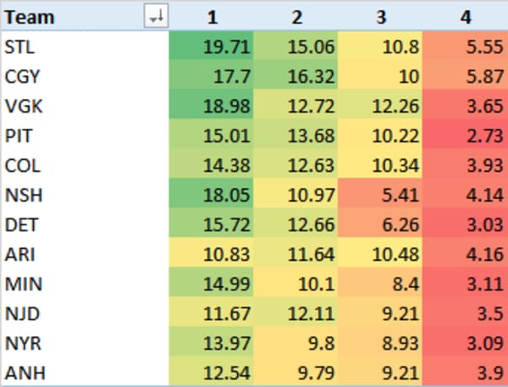Click the cell showing 4.16

tap(465, 253)
